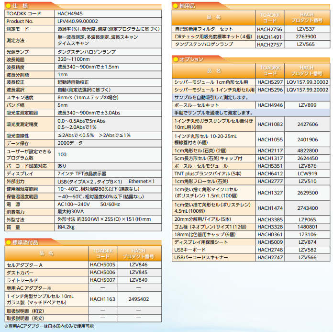Click the 品名 header in 標準添付品 table
Viewport: 333px width, 332px height.
tap(46, 253)
